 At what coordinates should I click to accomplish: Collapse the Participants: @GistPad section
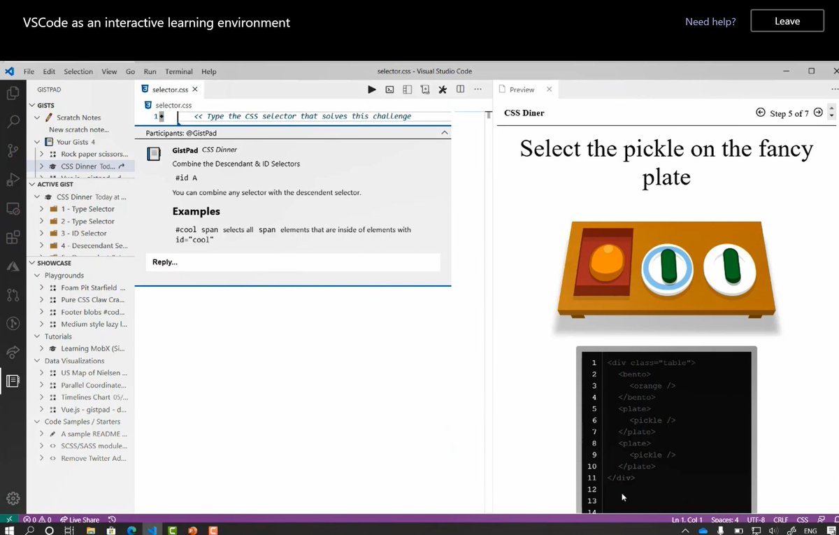point(445,133)
